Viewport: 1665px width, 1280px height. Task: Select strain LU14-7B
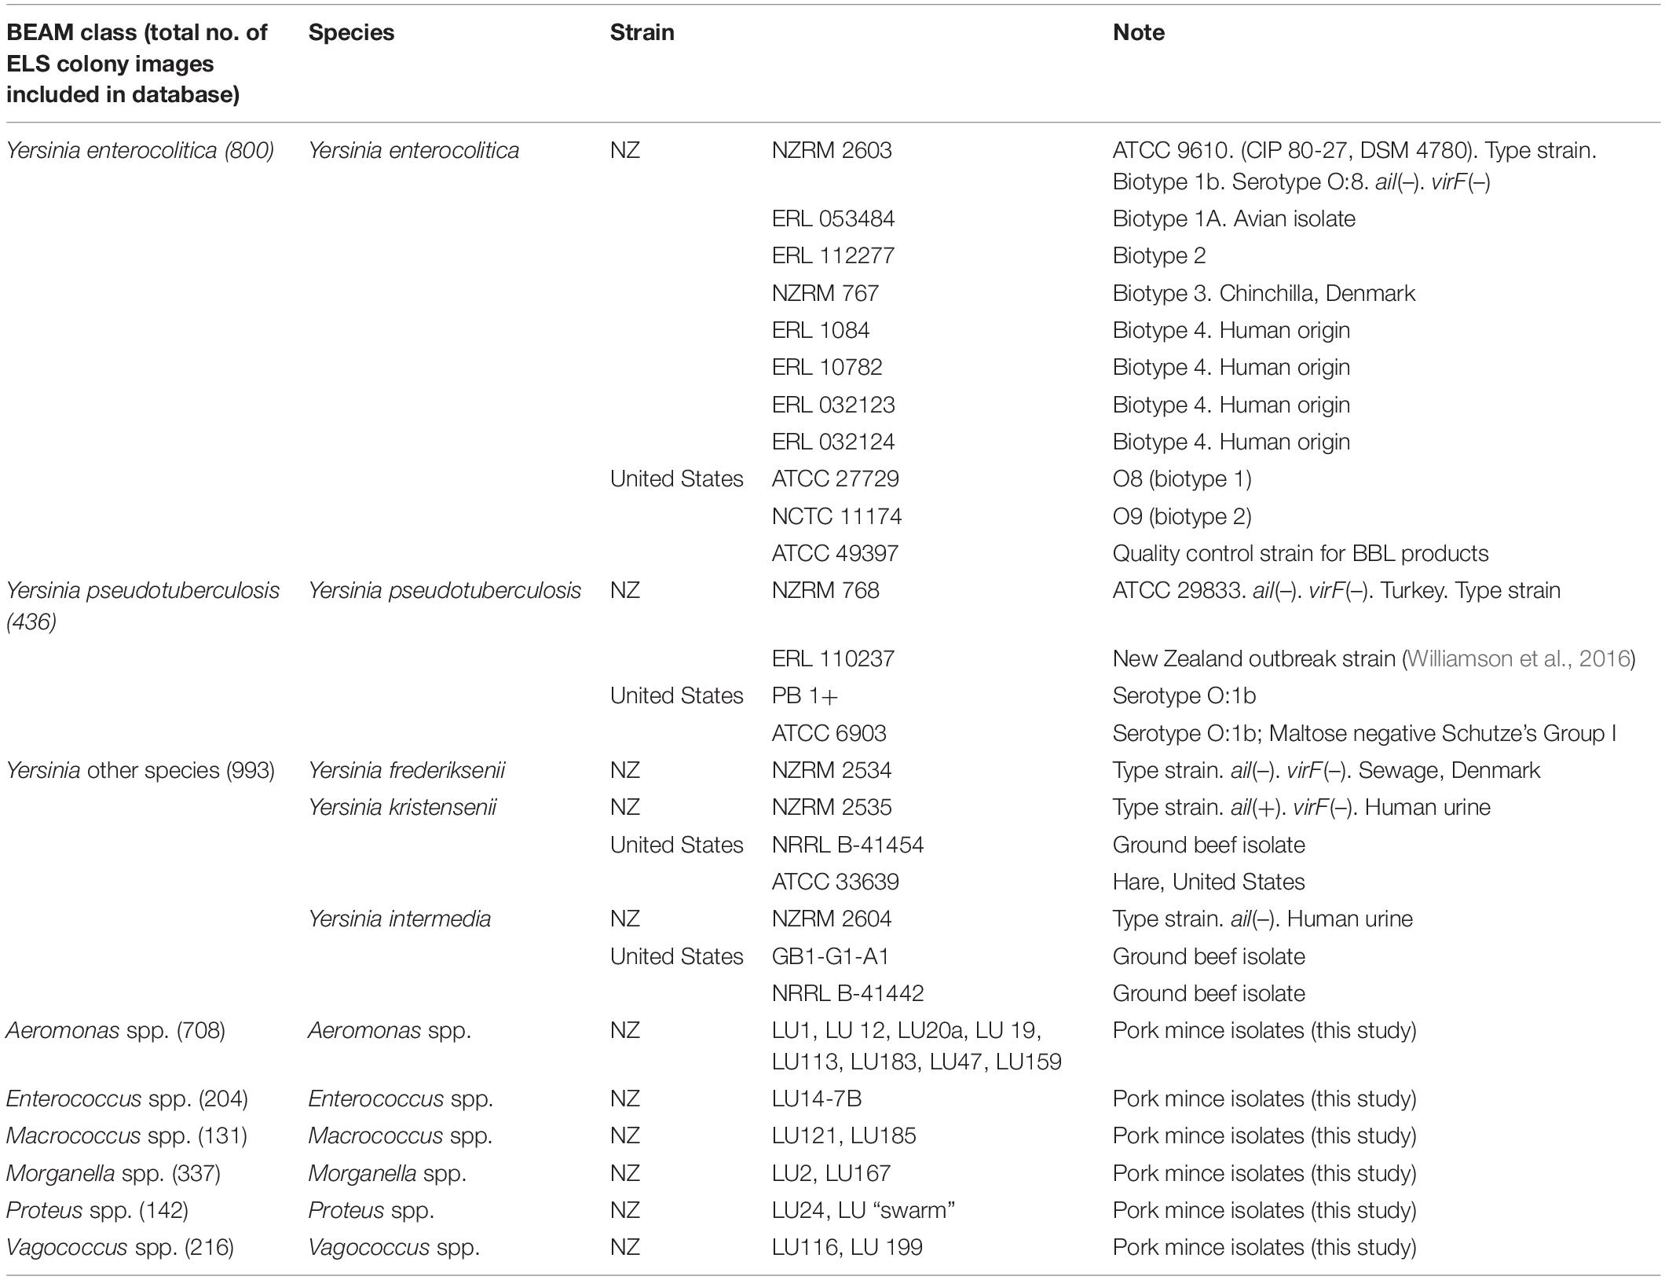pyautogui.click(x=816, y=1098)
